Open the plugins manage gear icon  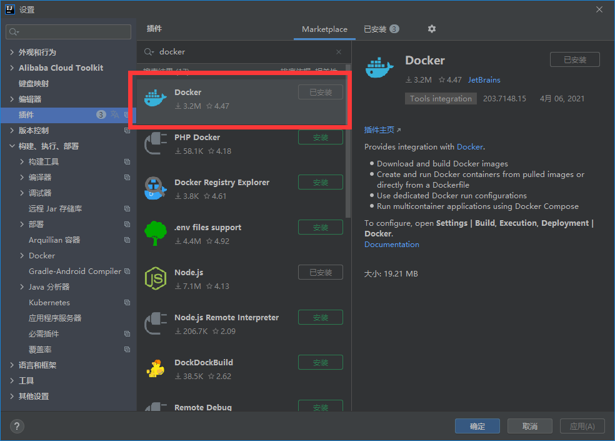[x=430, y=29]
